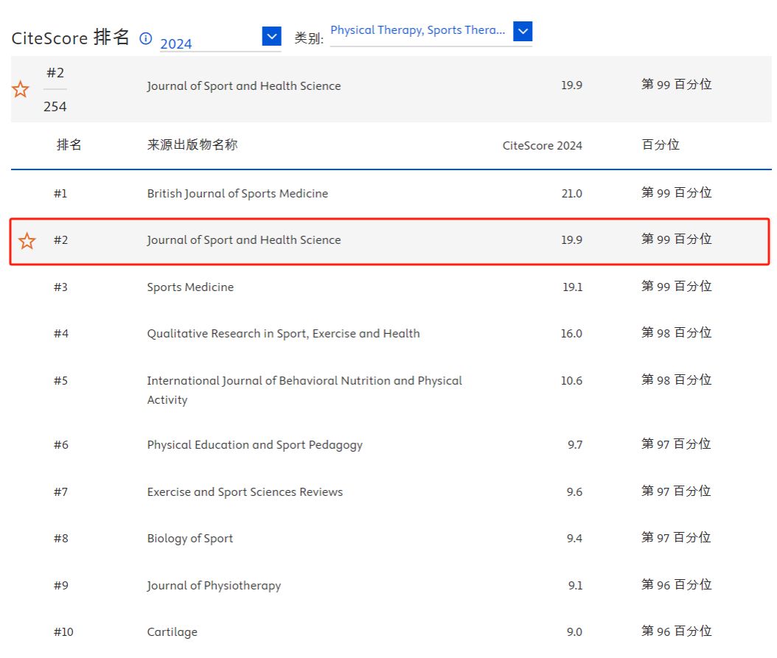This screenshot has height=658, width=777.
Task: Open Journal of Sport and Health Science row
Action: click(x=243, y=240)
